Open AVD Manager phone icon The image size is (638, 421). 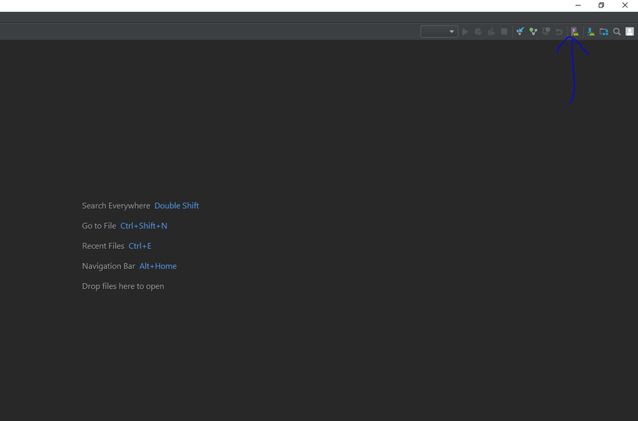(x=574, y=32)
